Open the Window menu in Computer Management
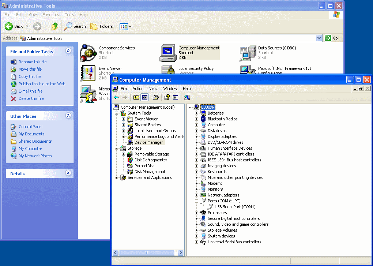Viewport: 373px width, 266px height. click(170, 89)
